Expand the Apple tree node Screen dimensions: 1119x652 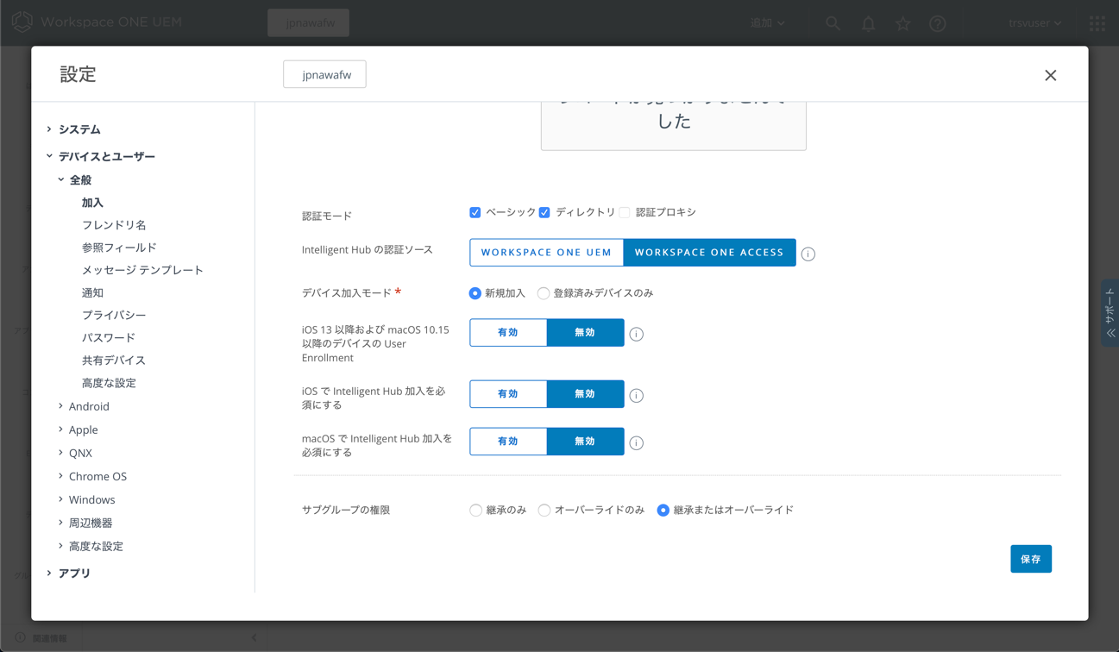click(x=60, y=429)
